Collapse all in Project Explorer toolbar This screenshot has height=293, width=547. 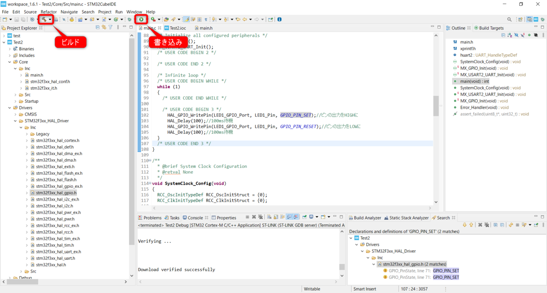pos(97,28)
